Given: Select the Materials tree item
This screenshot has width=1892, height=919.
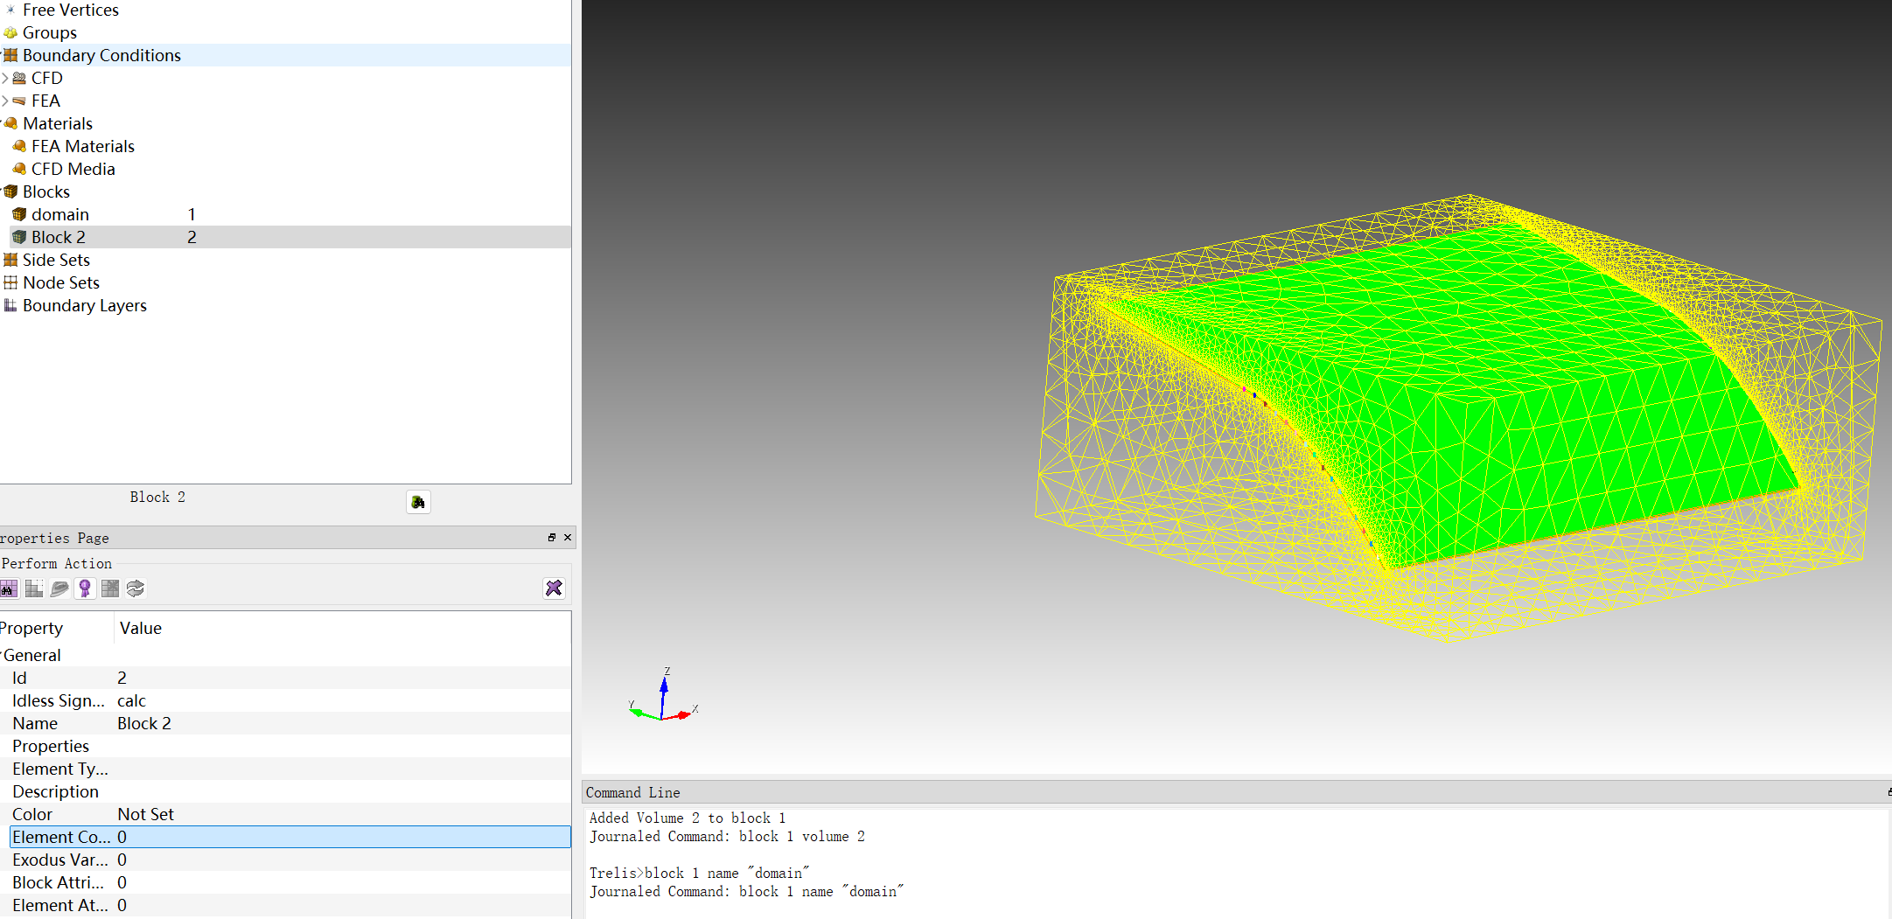Looking at the screenshot, I should tap(58, 123).
